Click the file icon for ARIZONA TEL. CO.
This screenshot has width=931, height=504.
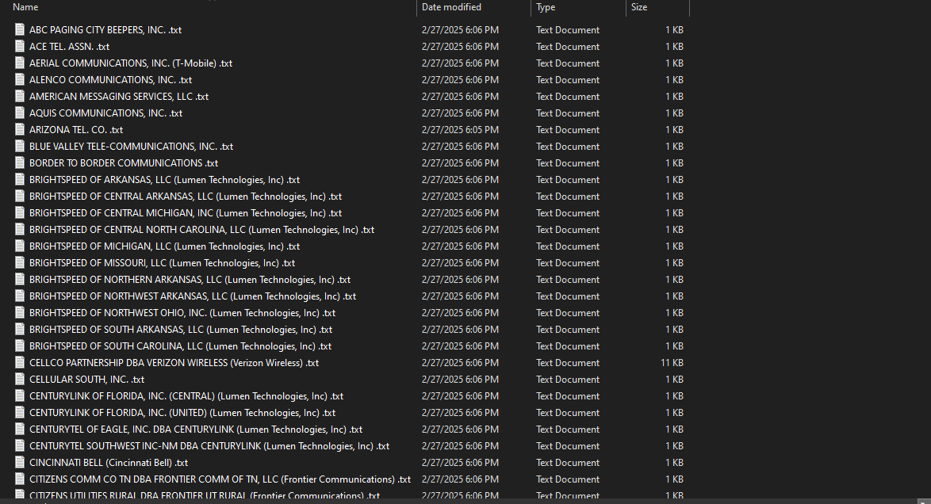click(x=20, y=129)
